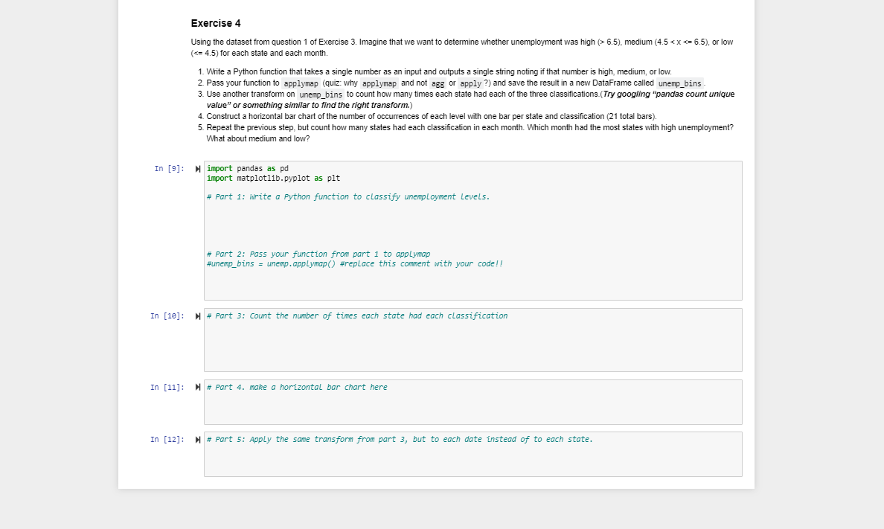Click the run arrow for the bar chart cell

(x=196, y=386)
